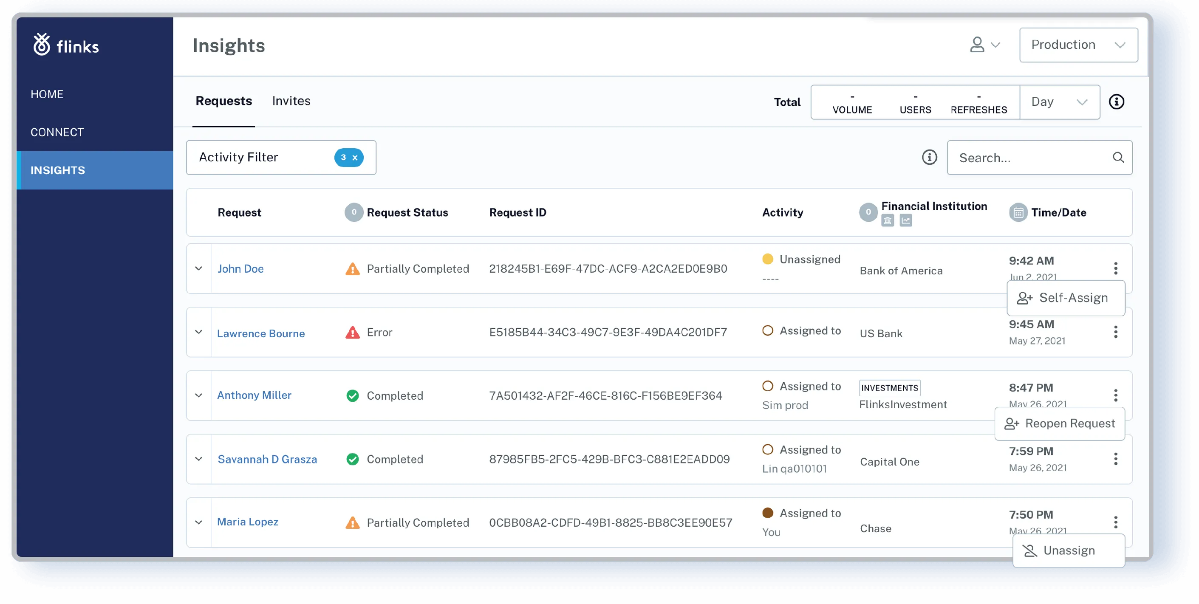Click the info icon left of Search

(x=930, y=157)
